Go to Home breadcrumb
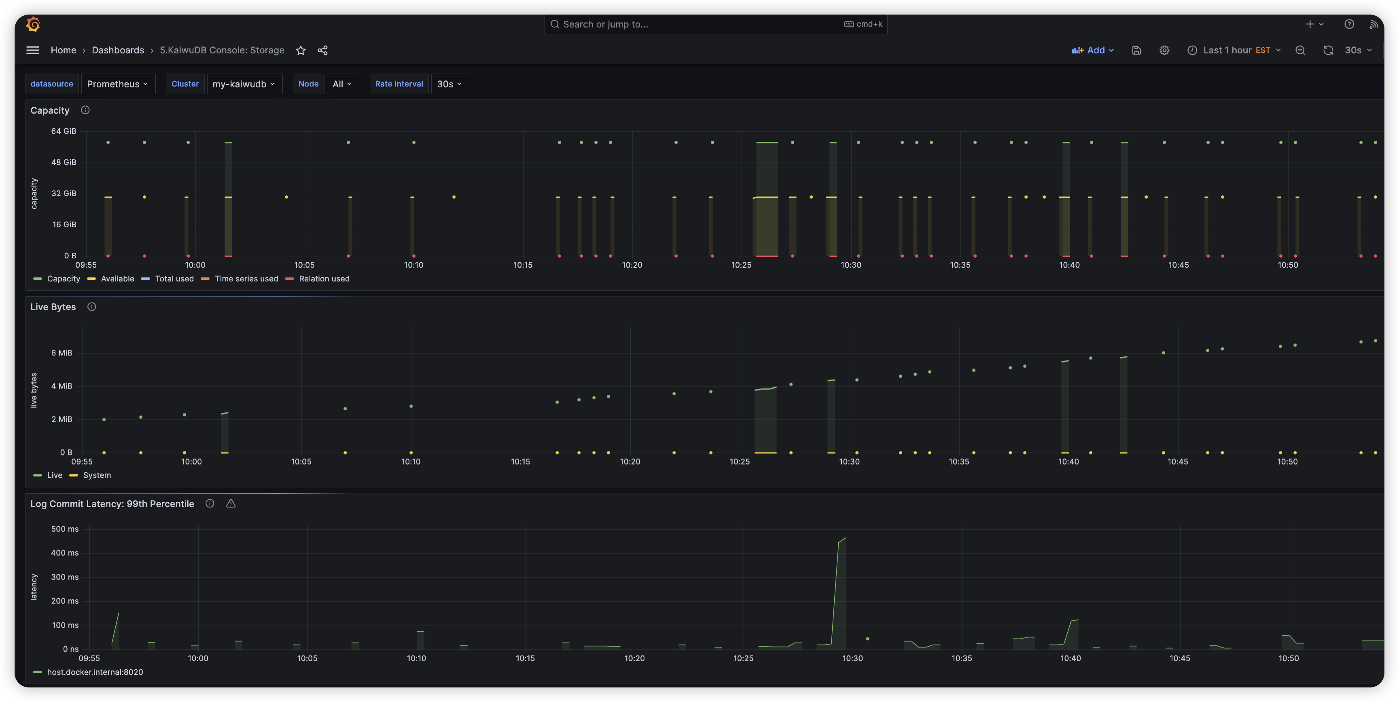This screenshot has width=1399, height=702. pyautogui.click(x=63, y=51)
